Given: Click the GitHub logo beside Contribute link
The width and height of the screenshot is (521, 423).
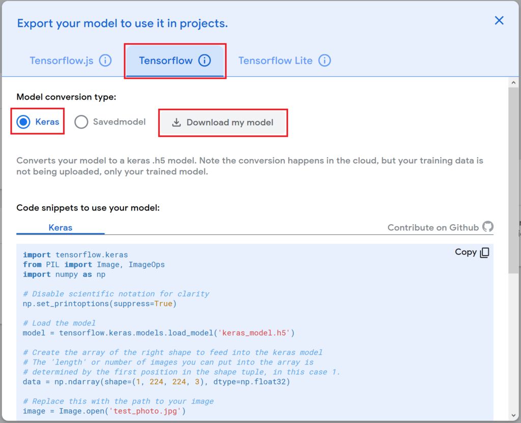Looking at the screenshot, I should [487, 227].
